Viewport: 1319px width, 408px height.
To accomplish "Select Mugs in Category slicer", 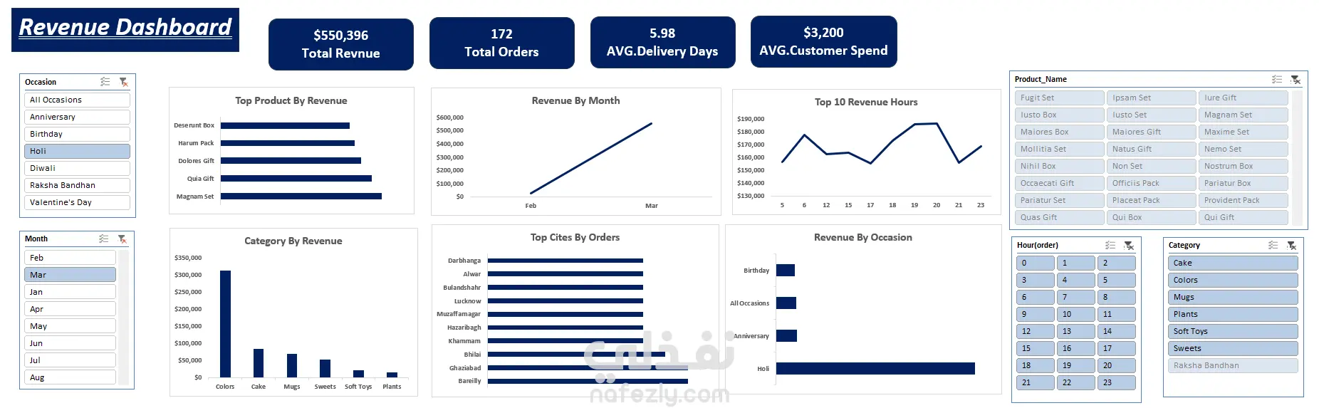I will [x=1233, y=297].
